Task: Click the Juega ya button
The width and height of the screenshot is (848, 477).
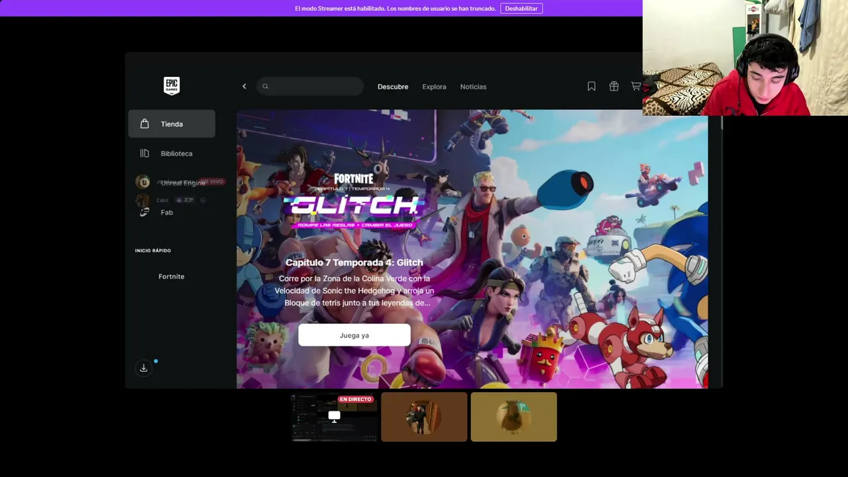Action: pos(354,335)
